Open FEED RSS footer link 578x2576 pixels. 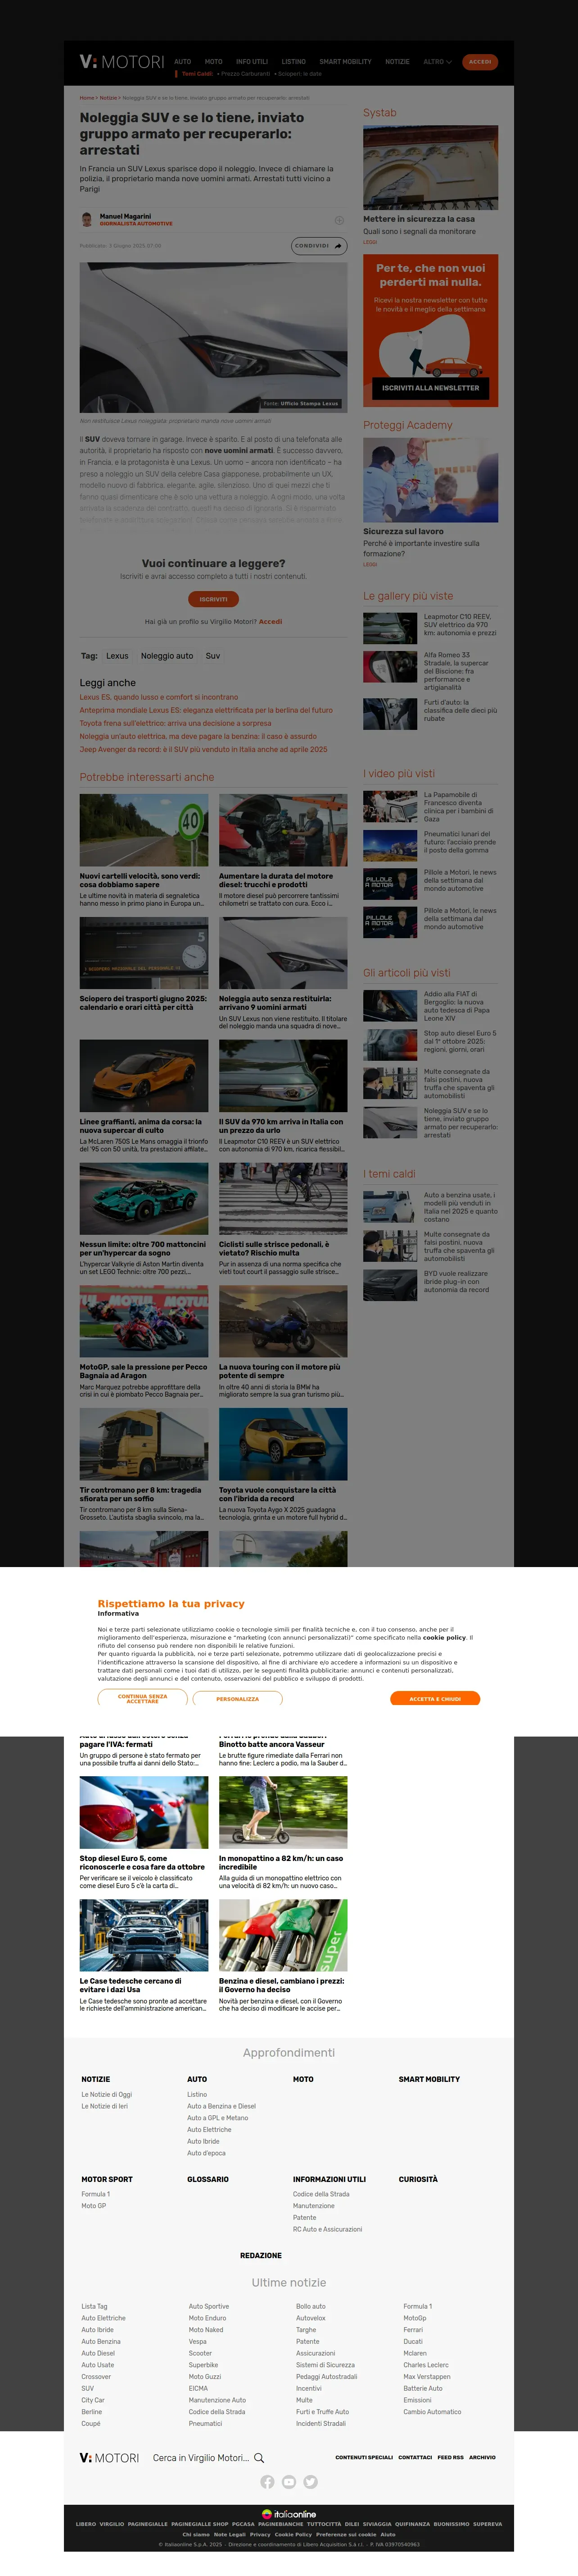click(450, 2457)
